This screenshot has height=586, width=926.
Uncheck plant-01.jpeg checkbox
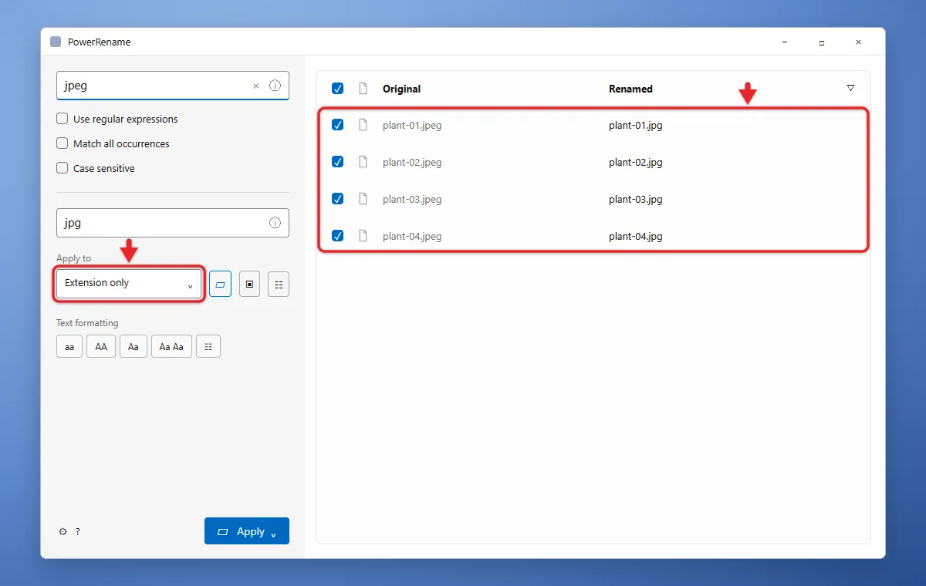(x=337, y=125)
